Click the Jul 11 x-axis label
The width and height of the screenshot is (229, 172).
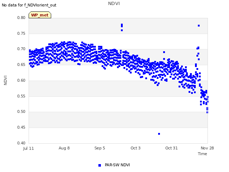pyautogui.click(x=29, y=148)
